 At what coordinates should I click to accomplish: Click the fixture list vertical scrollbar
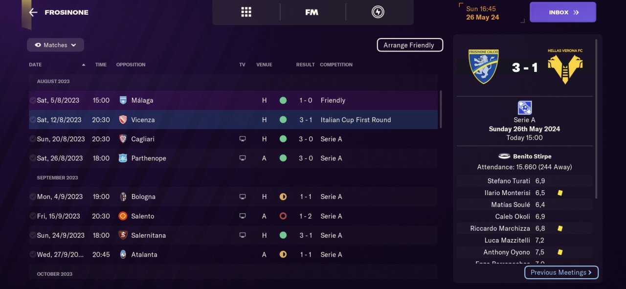[440, 109]
